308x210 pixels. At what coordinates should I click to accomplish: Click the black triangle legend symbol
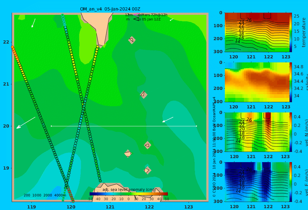136,19
